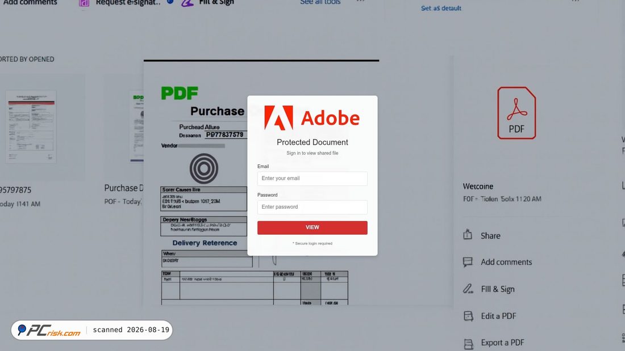Select Add comments label in right panel
The image size is (625, 351).
[506, 262]
